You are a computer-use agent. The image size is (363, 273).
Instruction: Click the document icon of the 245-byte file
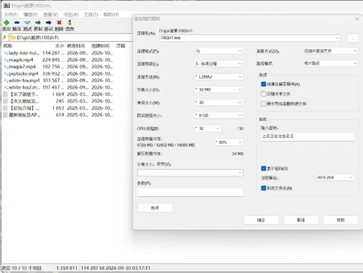6,101
